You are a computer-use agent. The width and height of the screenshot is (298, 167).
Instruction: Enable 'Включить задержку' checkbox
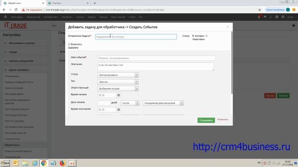(x=69, y=44)
